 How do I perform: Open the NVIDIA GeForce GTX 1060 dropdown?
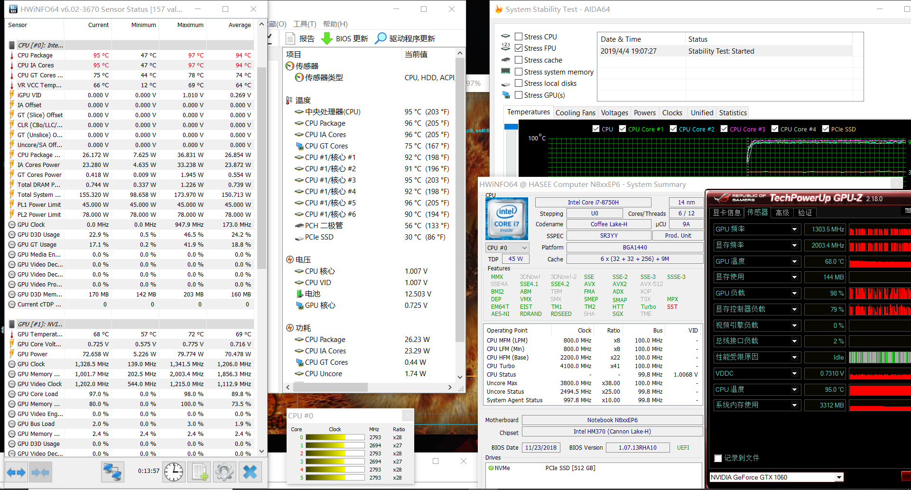click(x=839, y=477)
